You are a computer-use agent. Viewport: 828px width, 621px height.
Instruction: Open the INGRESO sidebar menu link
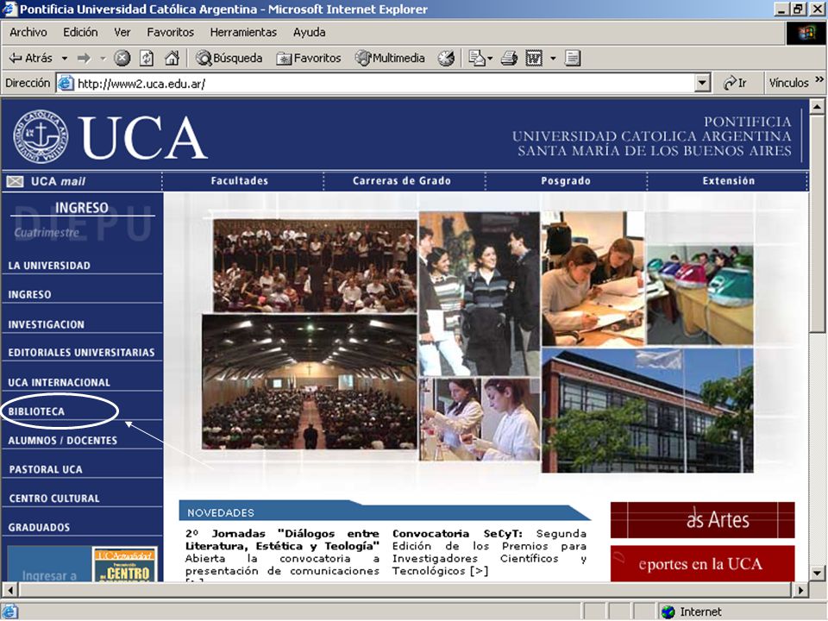(x=29, y=295)
